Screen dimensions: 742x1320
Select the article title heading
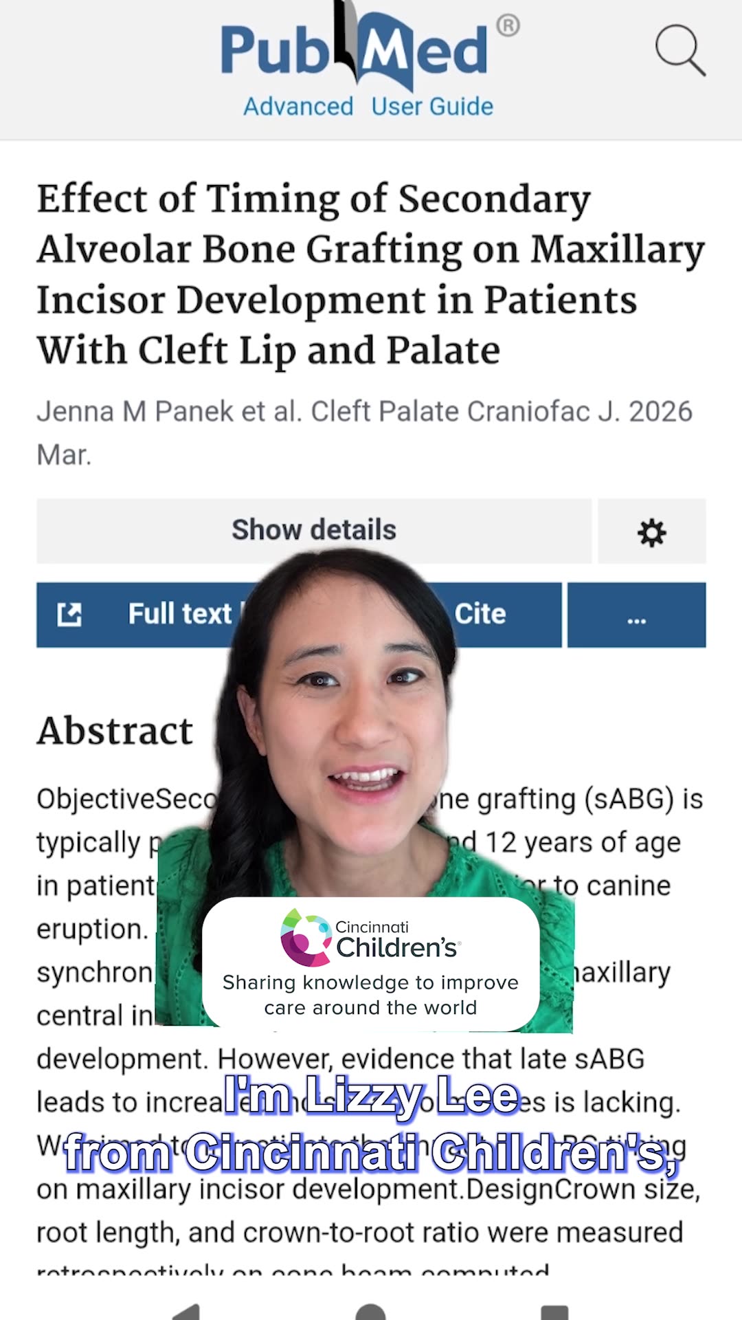[371, 274]
